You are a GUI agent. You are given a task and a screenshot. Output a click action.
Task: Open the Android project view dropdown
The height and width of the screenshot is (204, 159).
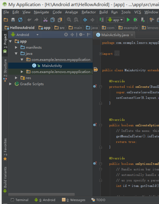coord(25,35)
